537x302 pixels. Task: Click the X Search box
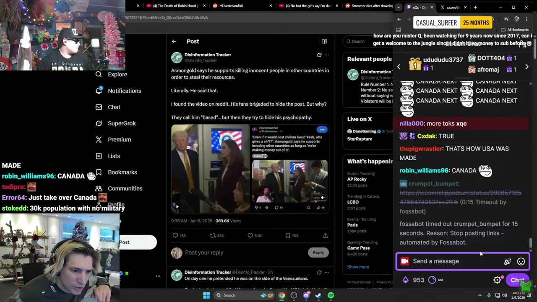click(368, 42)
